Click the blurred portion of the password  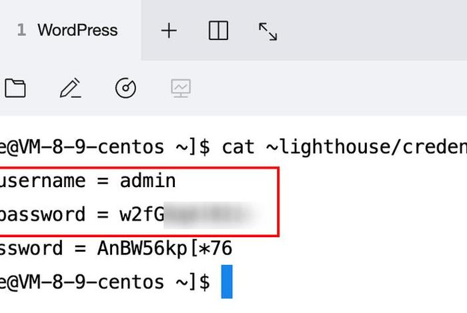(212, 214)
